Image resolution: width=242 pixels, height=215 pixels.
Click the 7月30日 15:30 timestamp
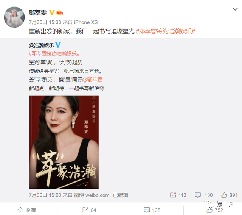(x=45, y=22)
